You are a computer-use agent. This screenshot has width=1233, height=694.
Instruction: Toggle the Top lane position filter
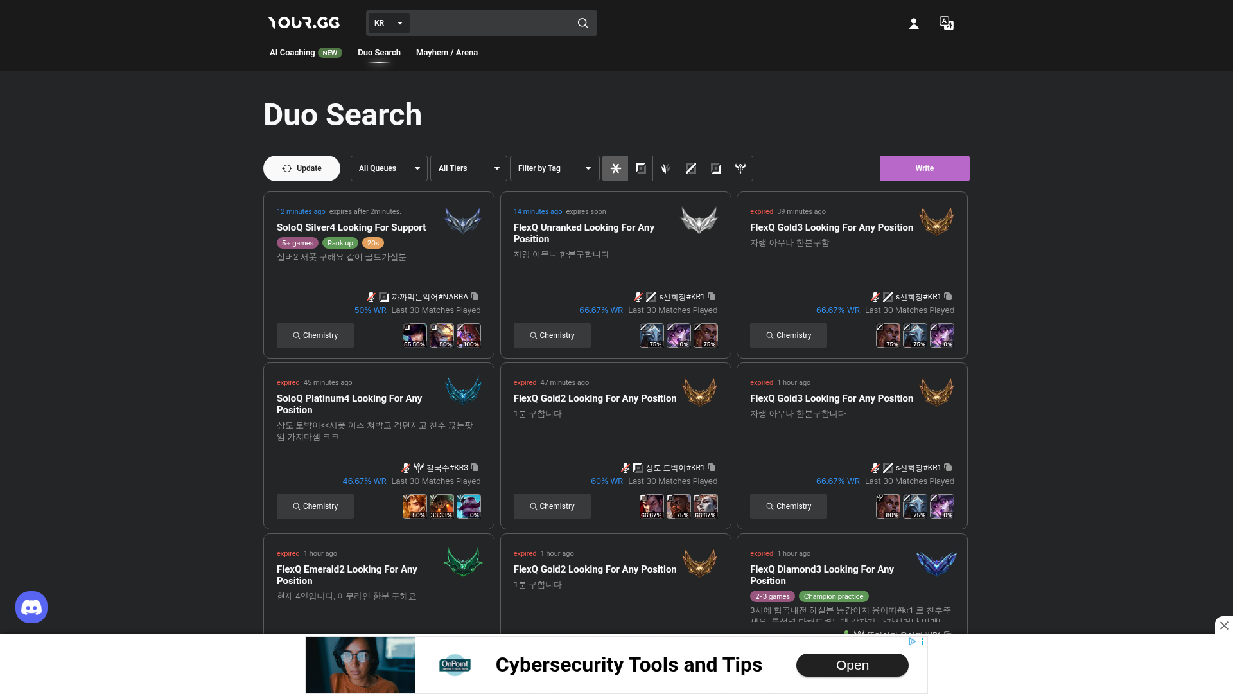coord(640,168)
